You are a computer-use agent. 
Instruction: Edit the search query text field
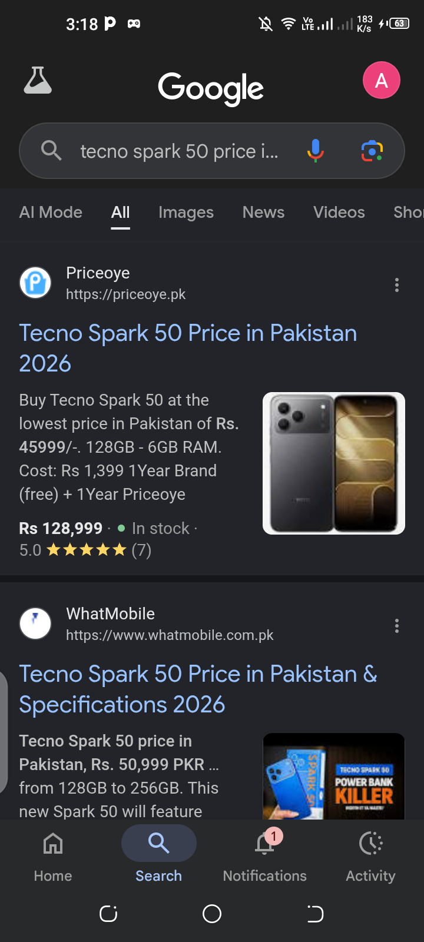click(180, 151)
